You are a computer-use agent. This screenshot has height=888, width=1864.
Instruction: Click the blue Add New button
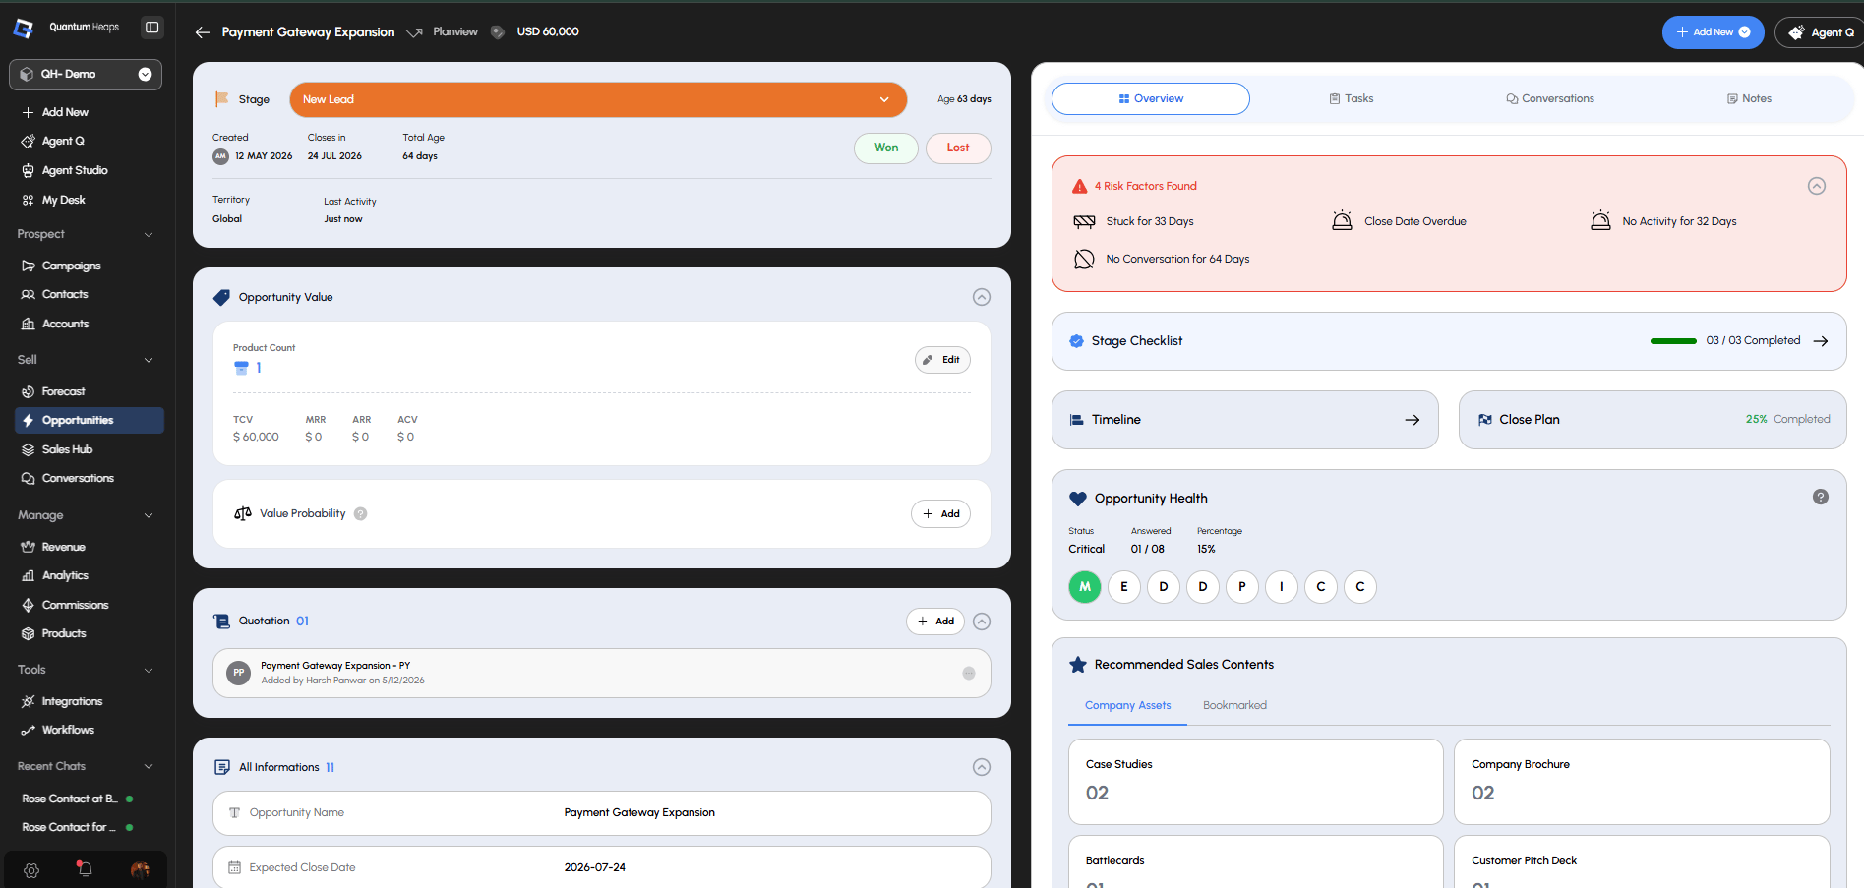click(x=1713, y=32)
